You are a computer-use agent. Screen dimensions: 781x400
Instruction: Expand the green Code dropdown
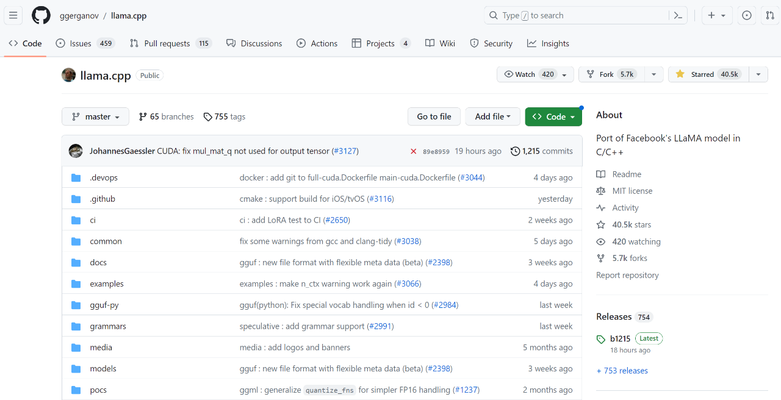553,116
